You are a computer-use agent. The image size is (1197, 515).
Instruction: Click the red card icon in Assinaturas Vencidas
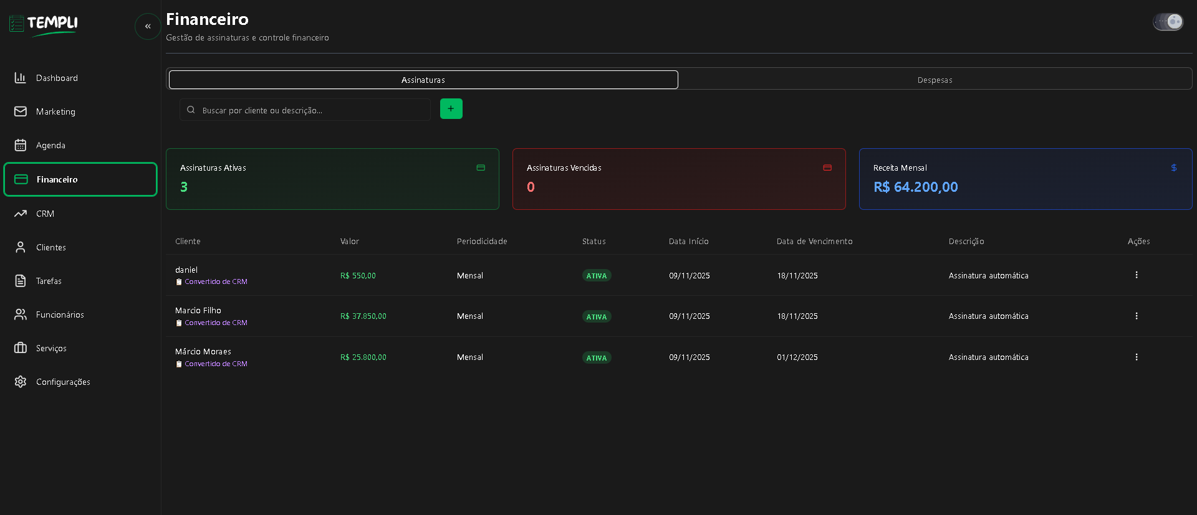[827, 168]
